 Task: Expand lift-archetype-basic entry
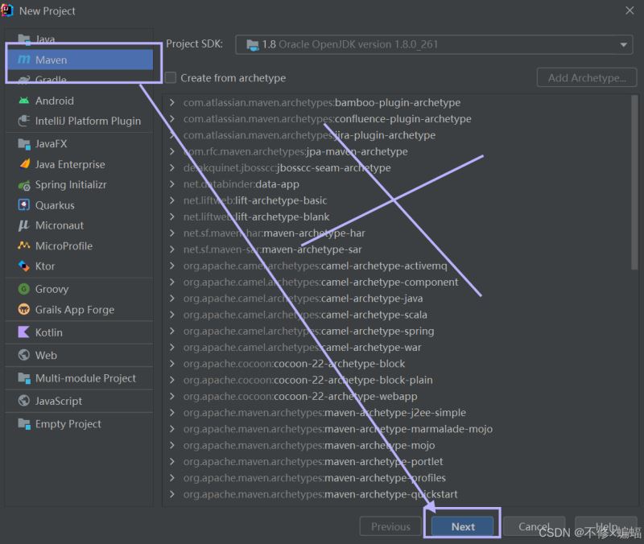[x=172, y=200]
